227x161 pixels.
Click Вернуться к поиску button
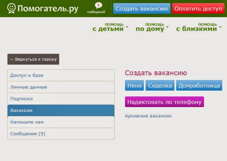coord(33,59)
